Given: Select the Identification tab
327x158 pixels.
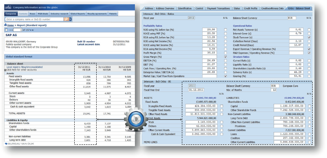Looking at the screenshot, I should pos(185,9).
